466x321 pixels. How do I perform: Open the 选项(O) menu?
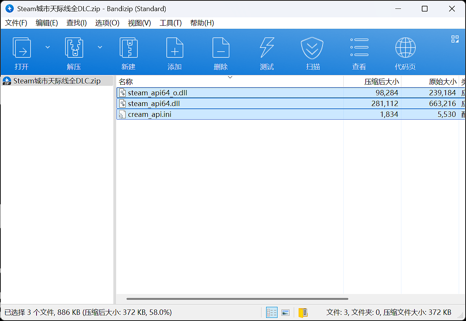click(107, 23)
